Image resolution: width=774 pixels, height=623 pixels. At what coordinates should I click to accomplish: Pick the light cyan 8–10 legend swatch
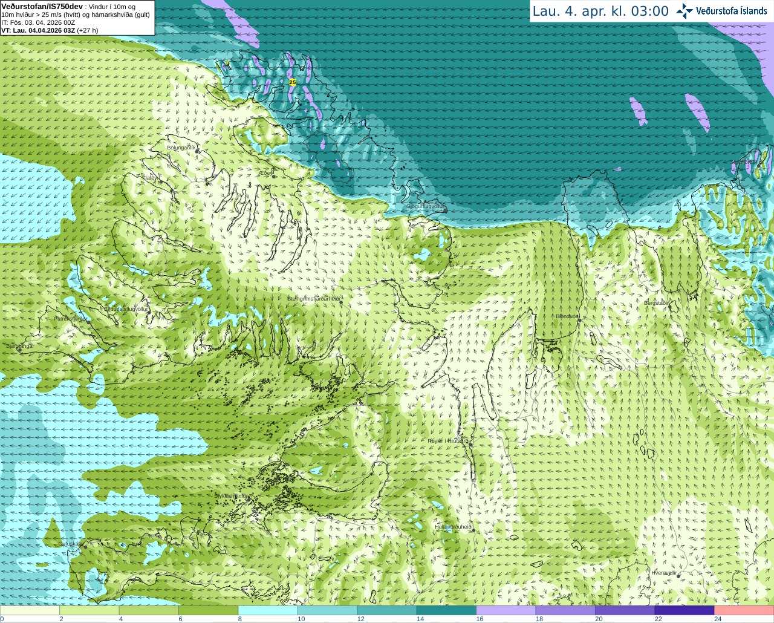tap(268, 610)
